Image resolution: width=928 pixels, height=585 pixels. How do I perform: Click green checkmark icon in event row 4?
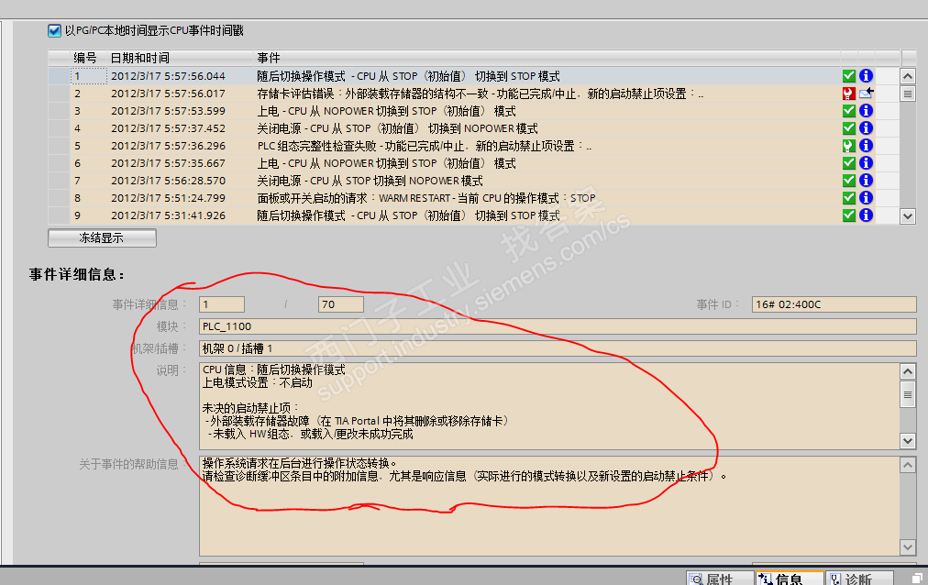[849, 127]
